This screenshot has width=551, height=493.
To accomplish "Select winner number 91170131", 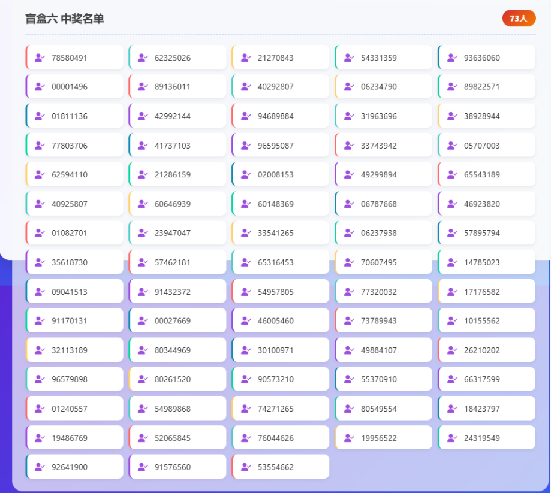I will (74, 320).
